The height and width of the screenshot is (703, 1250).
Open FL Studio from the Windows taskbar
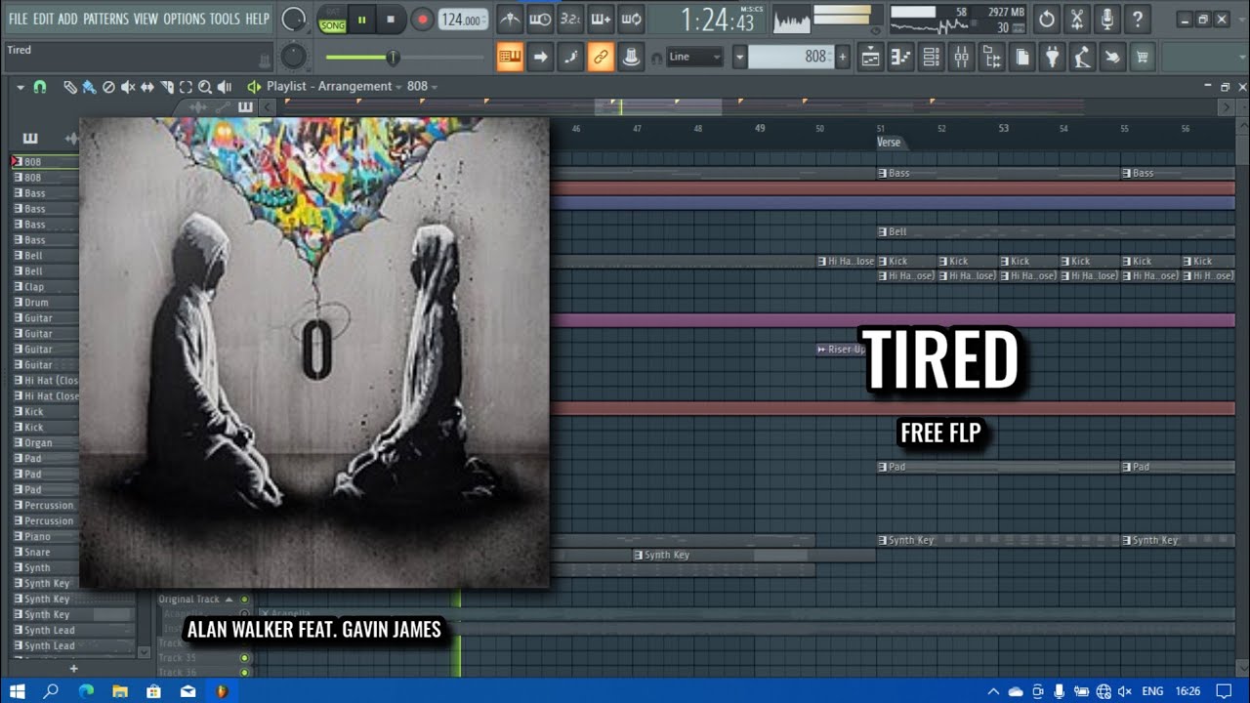[x=222, y=691]
